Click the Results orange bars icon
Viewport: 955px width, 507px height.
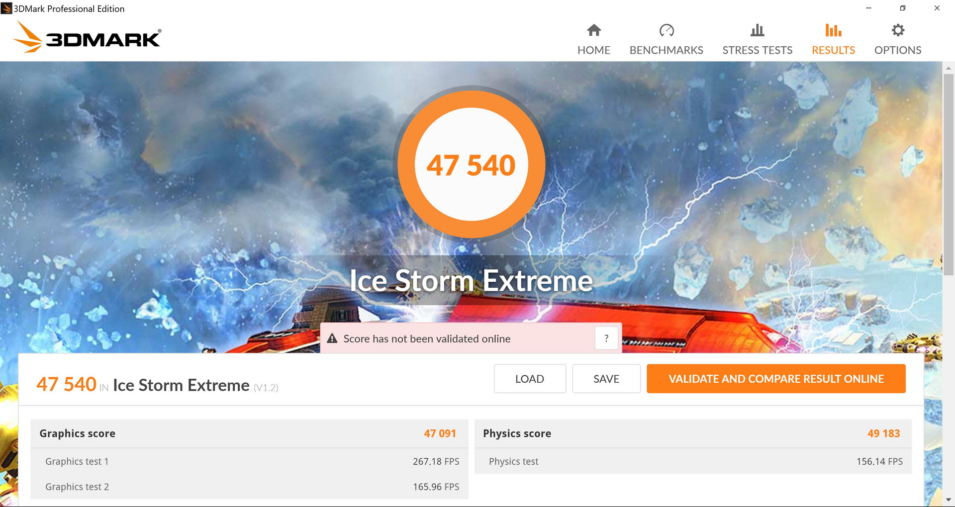coord(833,30)
